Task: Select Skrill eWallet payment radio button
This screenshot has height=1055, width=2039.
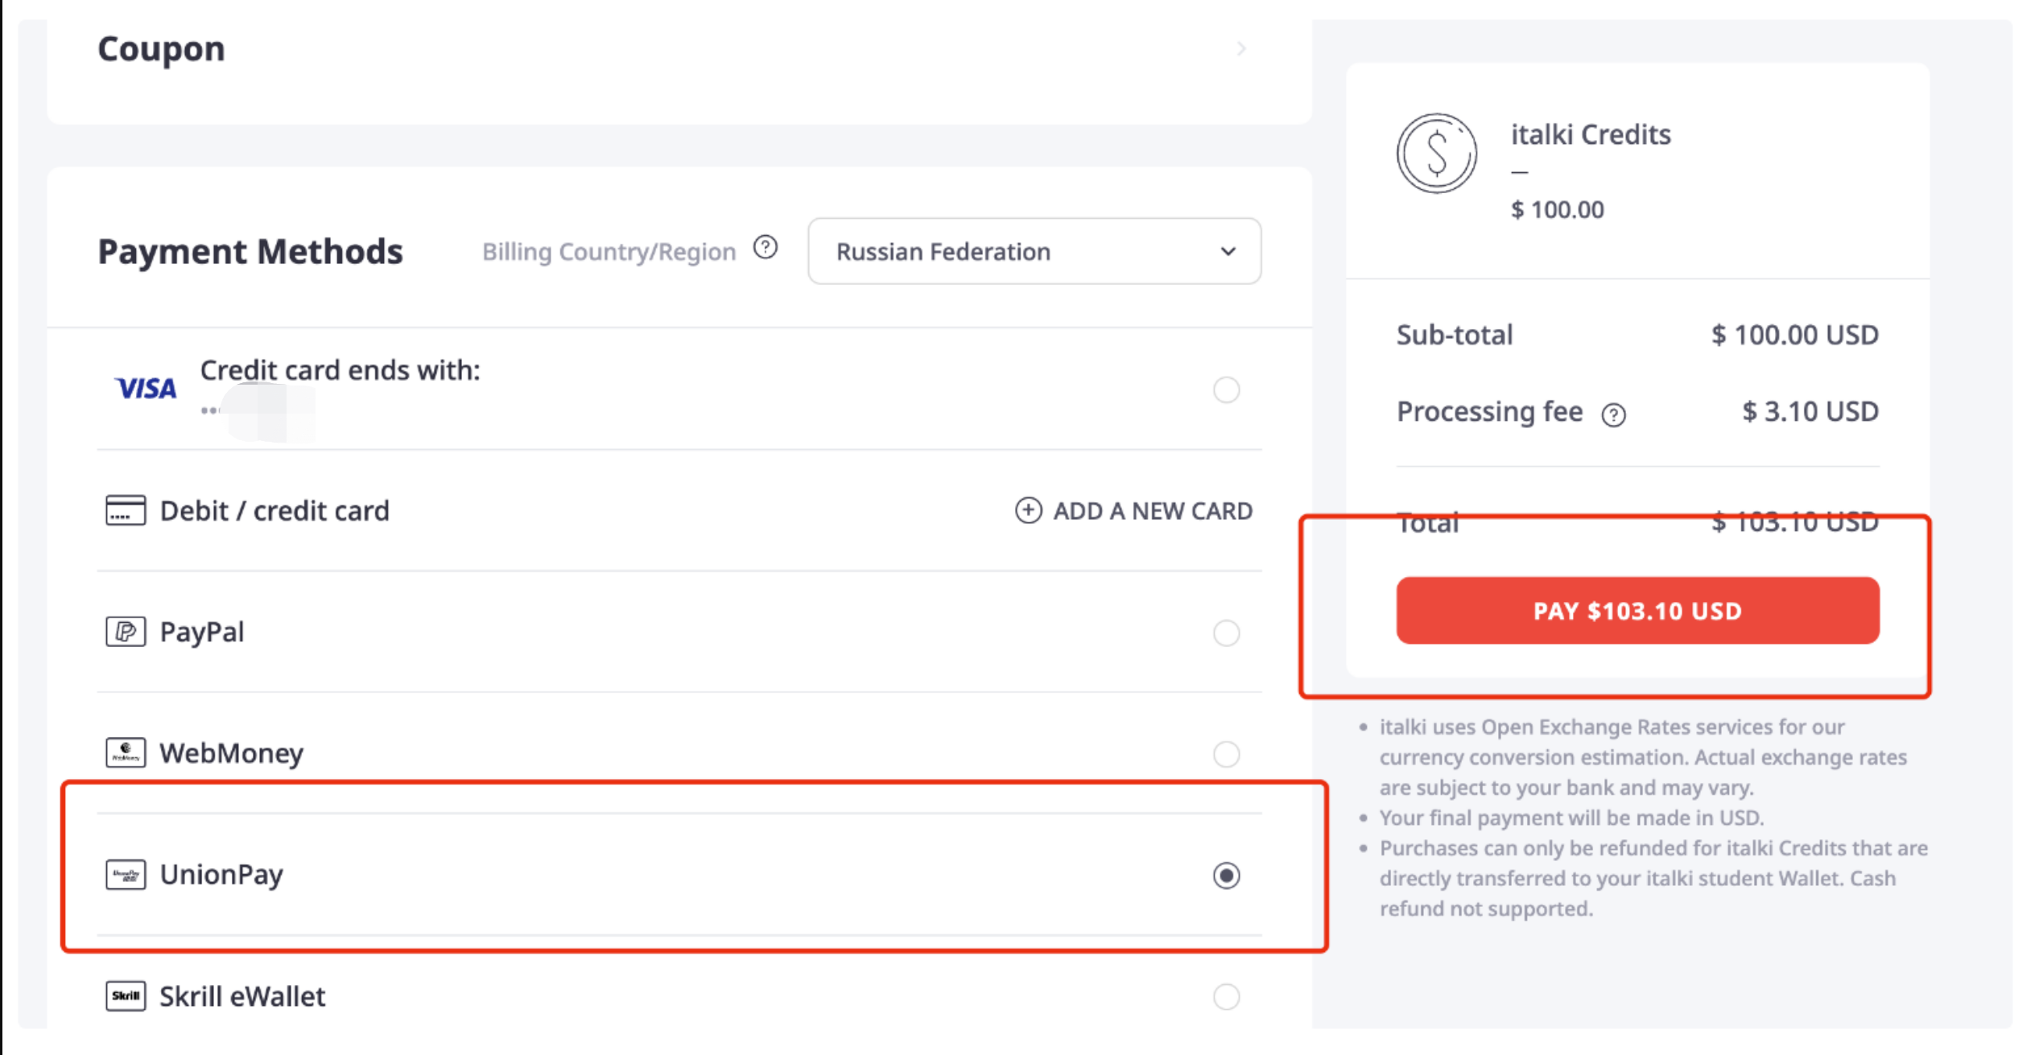Action: (1226, 997)
